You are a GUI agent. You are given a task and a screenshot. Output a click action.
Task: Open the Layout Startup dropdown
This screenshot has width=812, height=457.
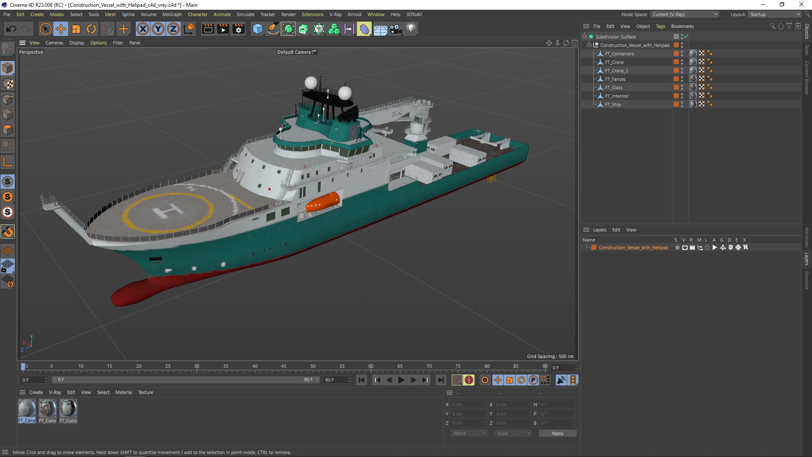[775, 14]
